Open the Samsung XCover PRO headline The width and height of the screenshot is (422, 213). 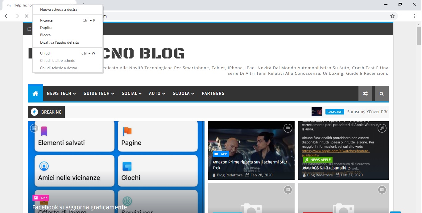(367, 112)
